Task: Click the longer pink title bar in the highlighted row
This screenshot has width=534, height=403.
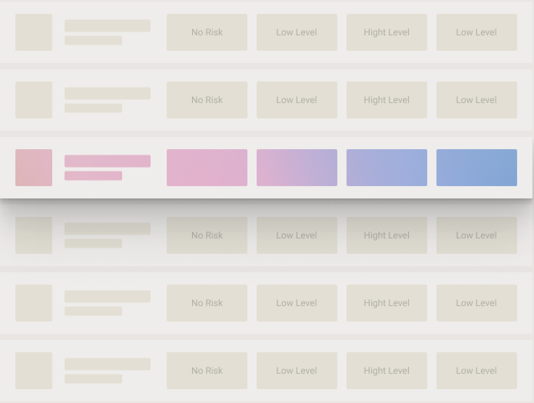Action: click(107, 161)
